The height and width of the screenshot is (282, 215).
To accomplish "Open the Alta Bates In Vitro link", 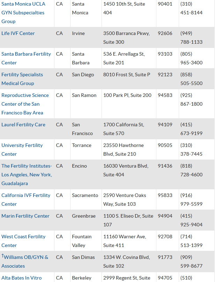I will coord(22,278).
